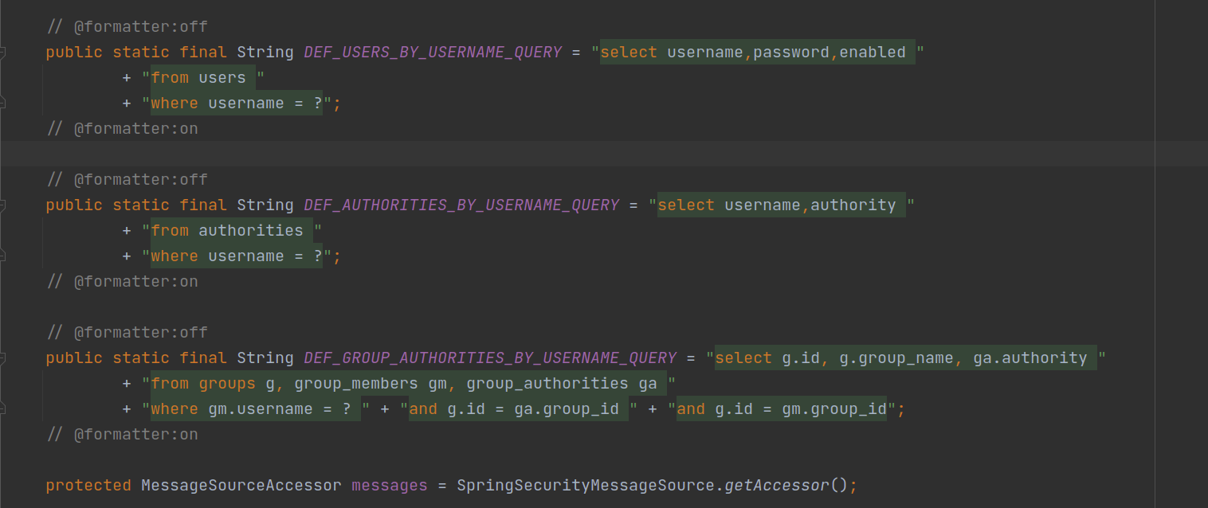Click 'final' keyword on DEF_GROUP_AUTHORITIES_BY_USERNAME_QUERY line
This screenshot has width=1208, height=508.
click(x=203, y=358)
